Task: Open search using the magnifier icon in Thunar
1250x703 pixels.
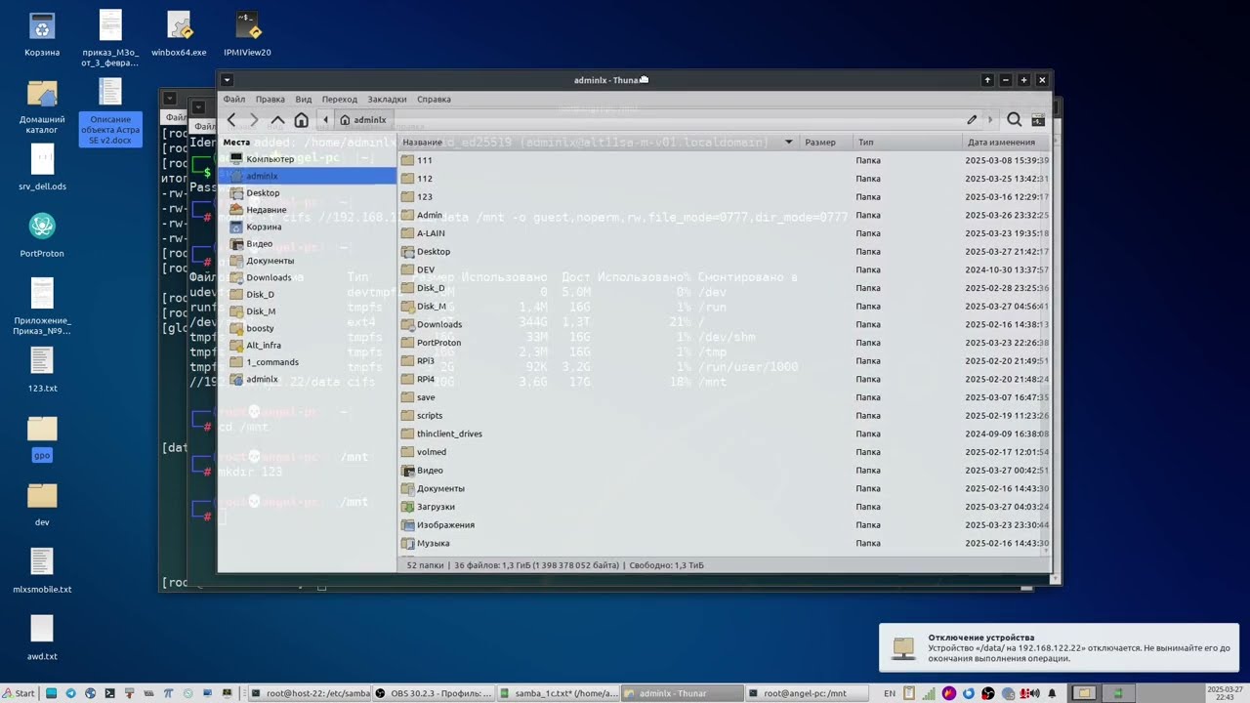Action: (x=1014, y=120)
